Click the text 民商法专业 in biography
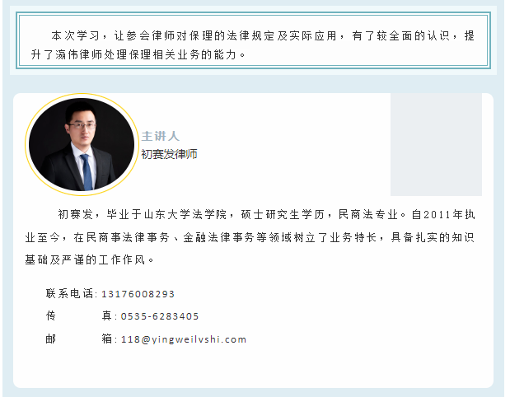 [369, 215]
